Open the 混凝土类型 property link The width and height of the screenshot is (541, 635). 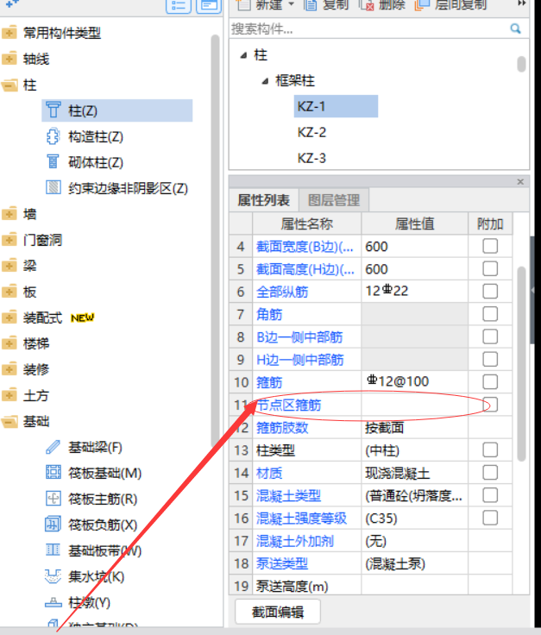[288, 496]
